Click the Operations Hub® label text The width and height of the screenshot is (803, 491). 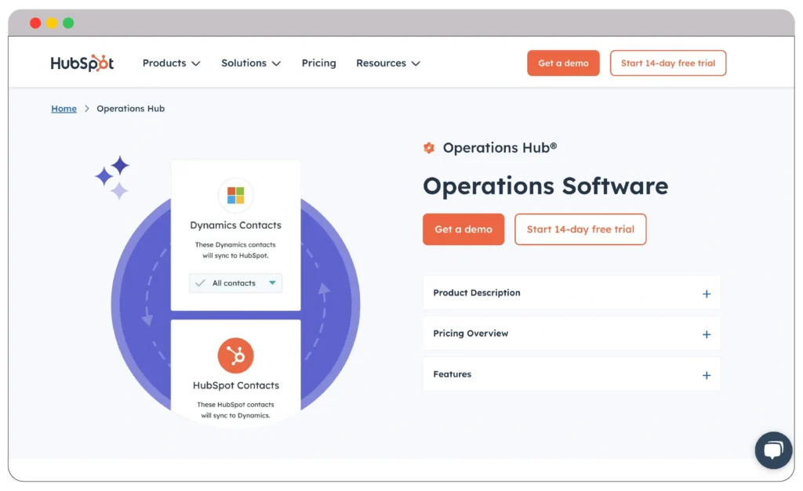pos(500,148)
